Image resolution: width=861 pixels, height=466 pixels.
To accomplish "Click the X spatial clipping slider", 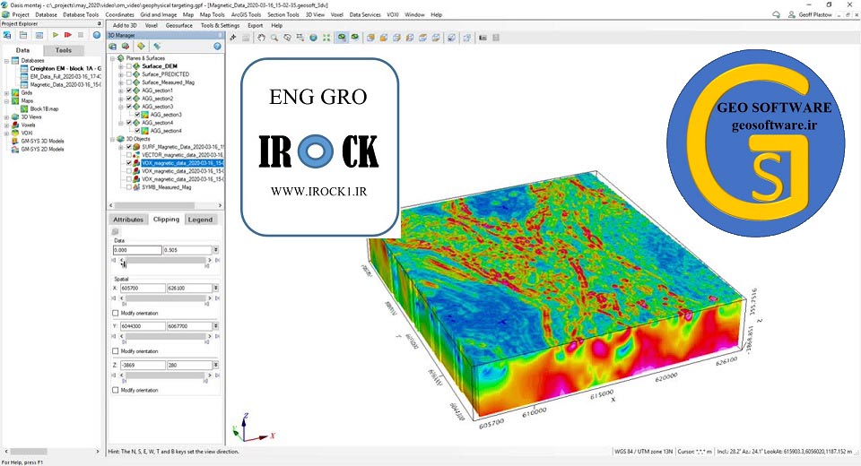I will click(x=165, y=298).
